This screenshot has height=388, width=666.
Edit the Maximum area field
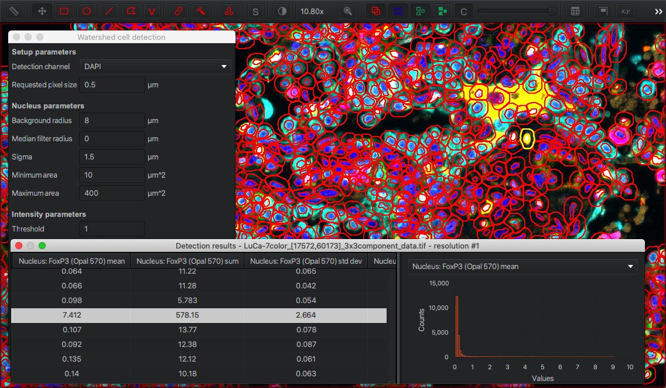(112, 193)
